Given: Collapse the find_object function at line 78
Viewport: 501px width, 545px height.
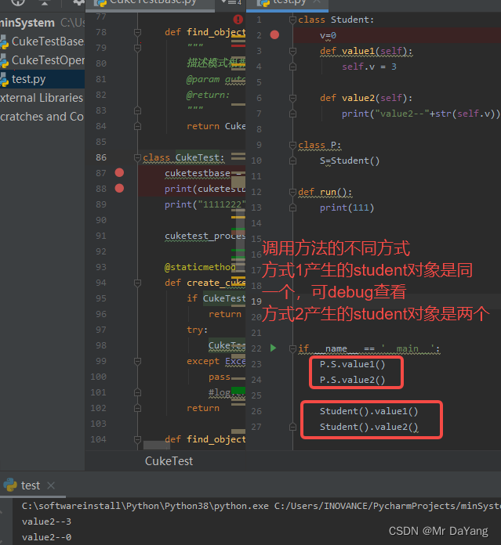Looking at the screenshot, I should tap(137, 32).
